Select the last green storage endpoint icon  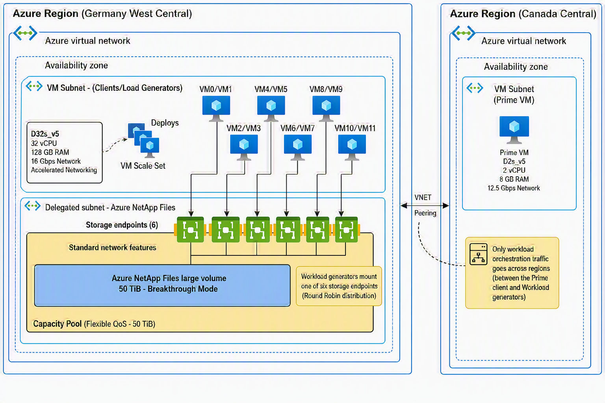pos(346,229)
